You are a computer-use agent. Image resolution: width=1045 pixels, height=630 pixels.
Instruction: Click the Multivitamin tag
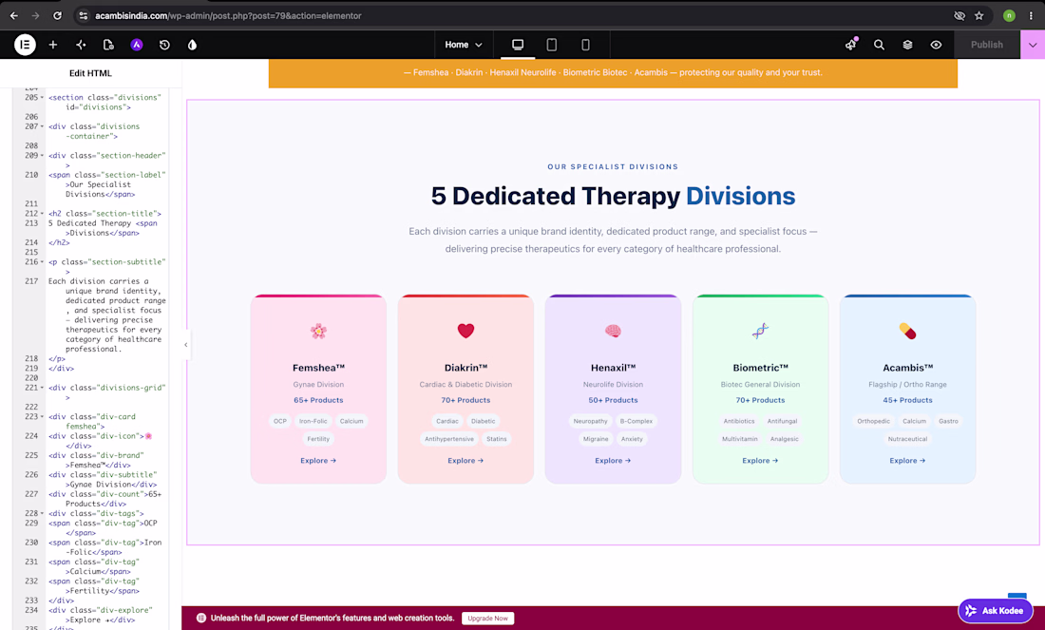tap(740, 439)
